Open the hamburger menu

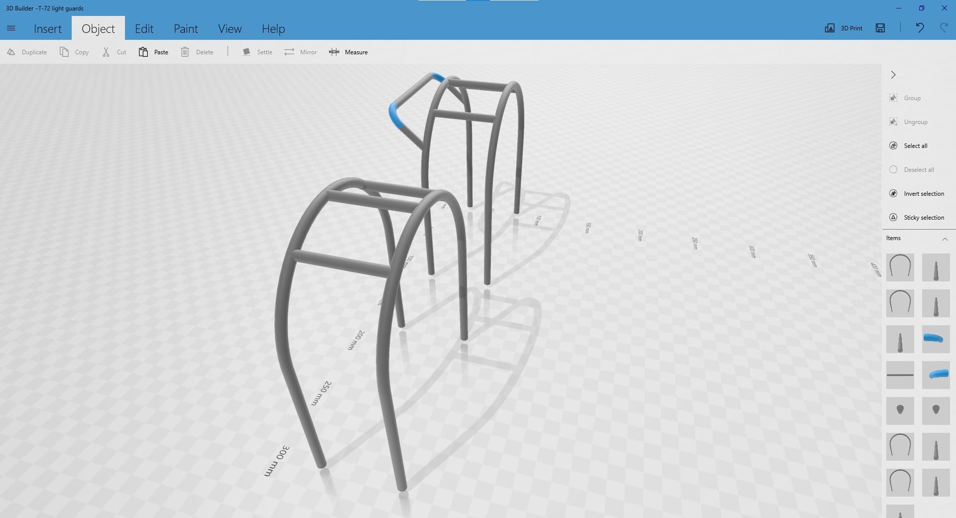(11, 28)
